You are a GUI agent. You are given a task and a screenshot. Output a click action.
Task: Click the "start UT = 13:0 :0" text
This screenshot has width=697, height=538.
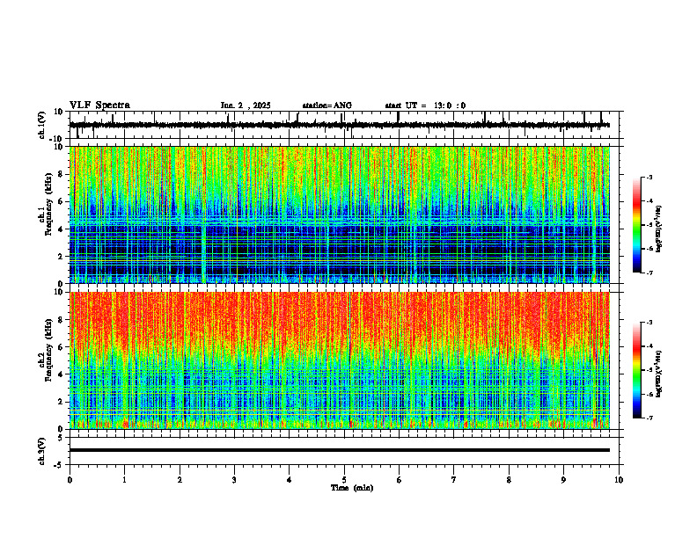tap(425, 105)
